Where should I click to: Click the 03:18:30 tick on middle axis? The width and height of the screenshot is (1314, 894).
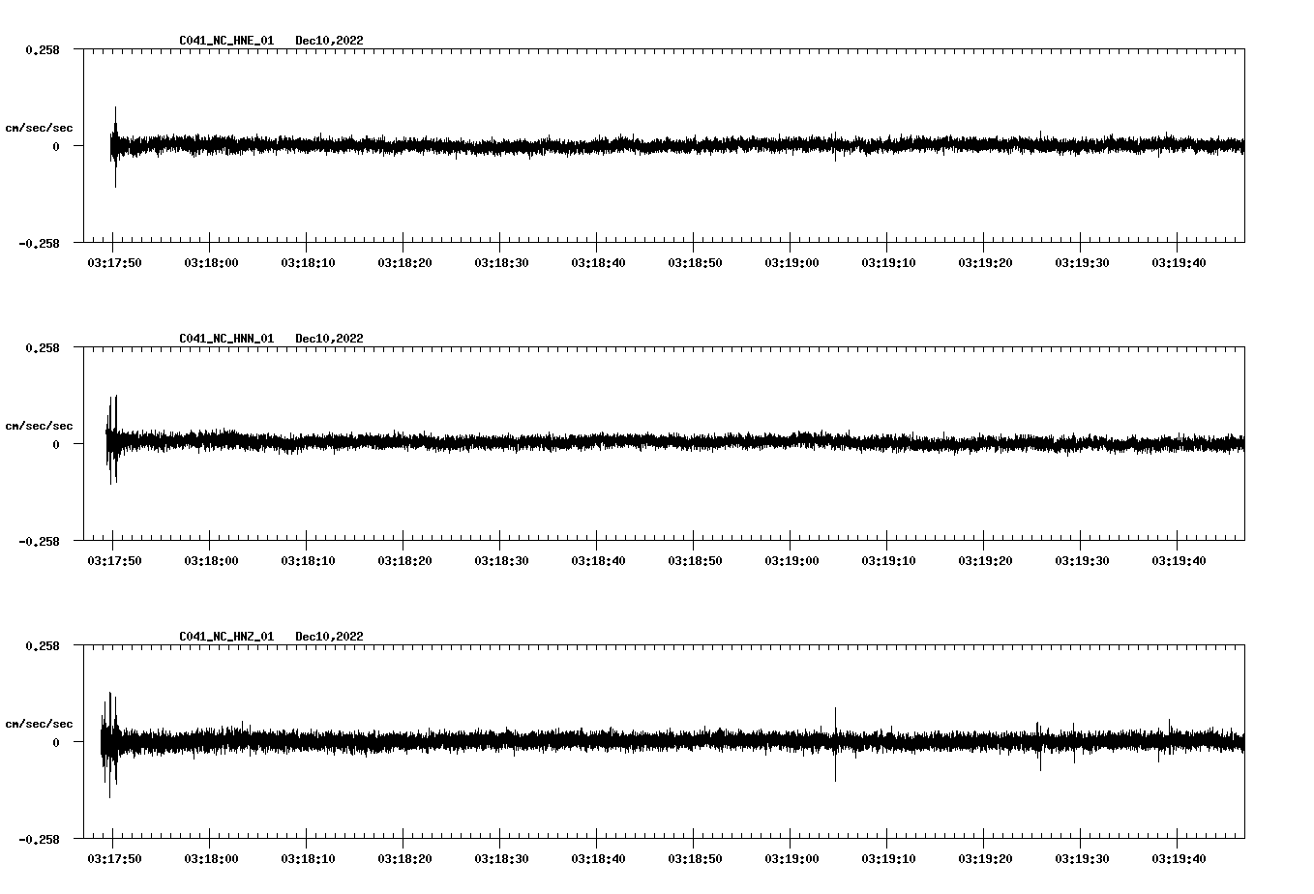503,559
